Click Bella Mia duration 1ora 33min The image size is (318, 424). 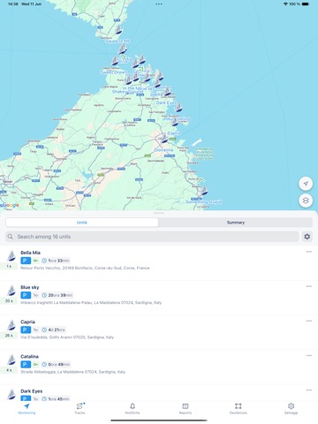coord(56,261)
